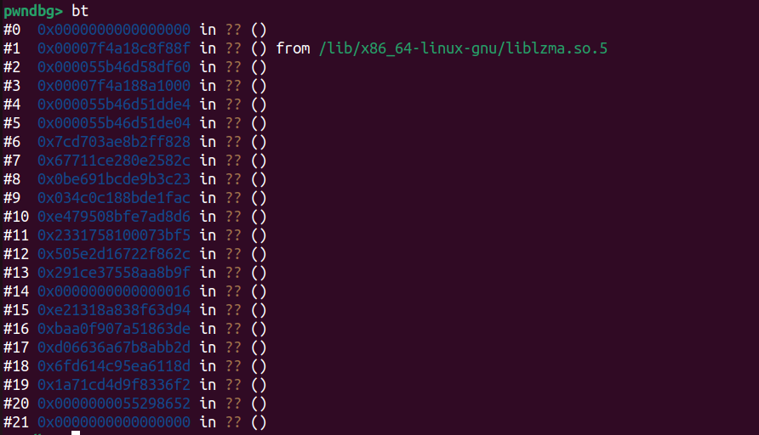Click frame #1 address 0x00007f4a18c8f88f
This screenshot has width=759, height=435.
(x=114, y=48)
